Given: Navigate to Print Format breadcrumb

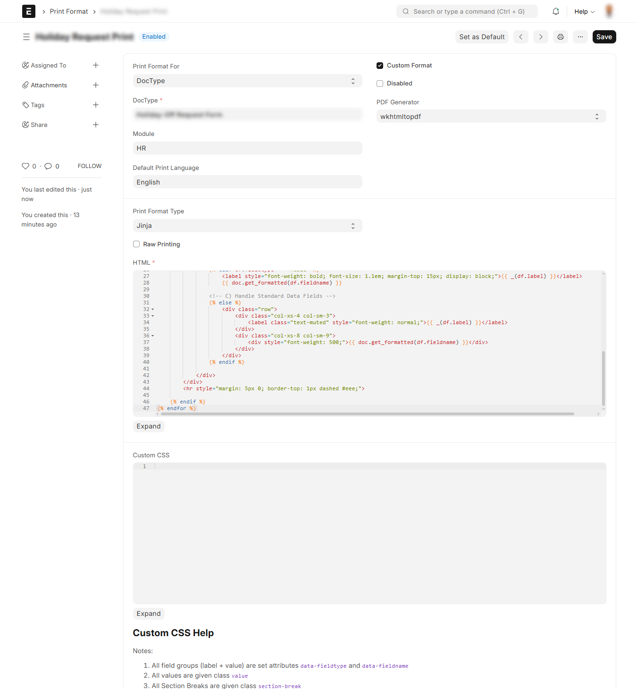Looking at the screenshot, I should [x=69, y=11].
